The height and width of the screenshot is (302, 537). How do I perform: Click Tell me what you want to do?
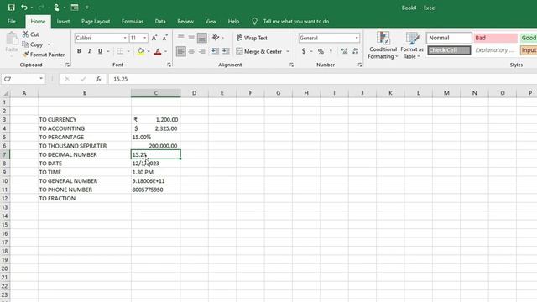click(296, 21)
